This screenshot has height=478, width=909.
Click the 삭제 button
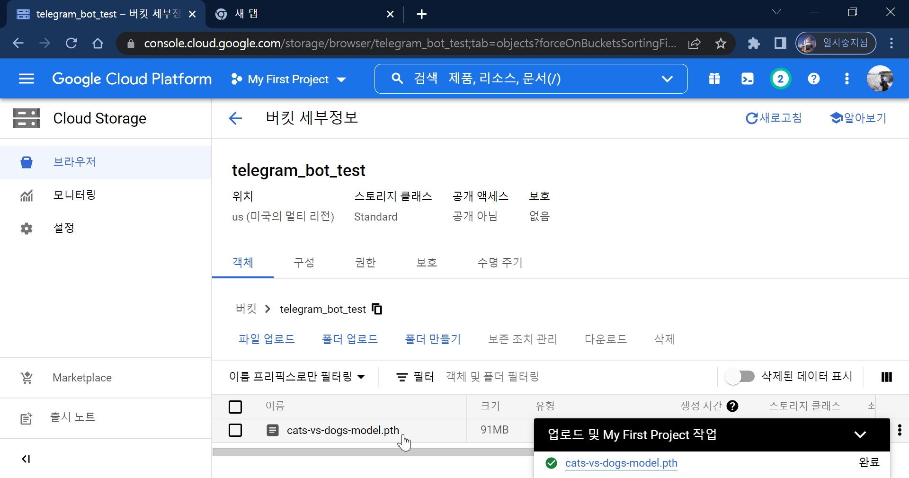[665, 339]
